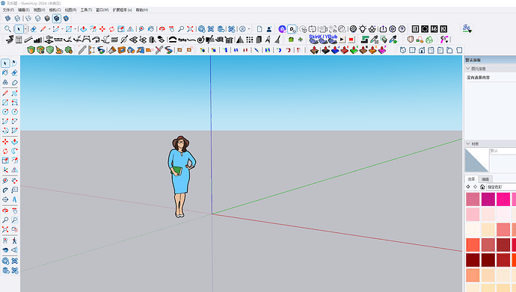Click the search magnifier in top toolbar

coord(7,29)
